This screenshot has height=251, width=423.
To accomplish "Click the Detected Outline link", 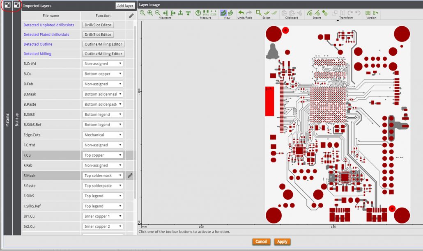I will click(38, 44).
